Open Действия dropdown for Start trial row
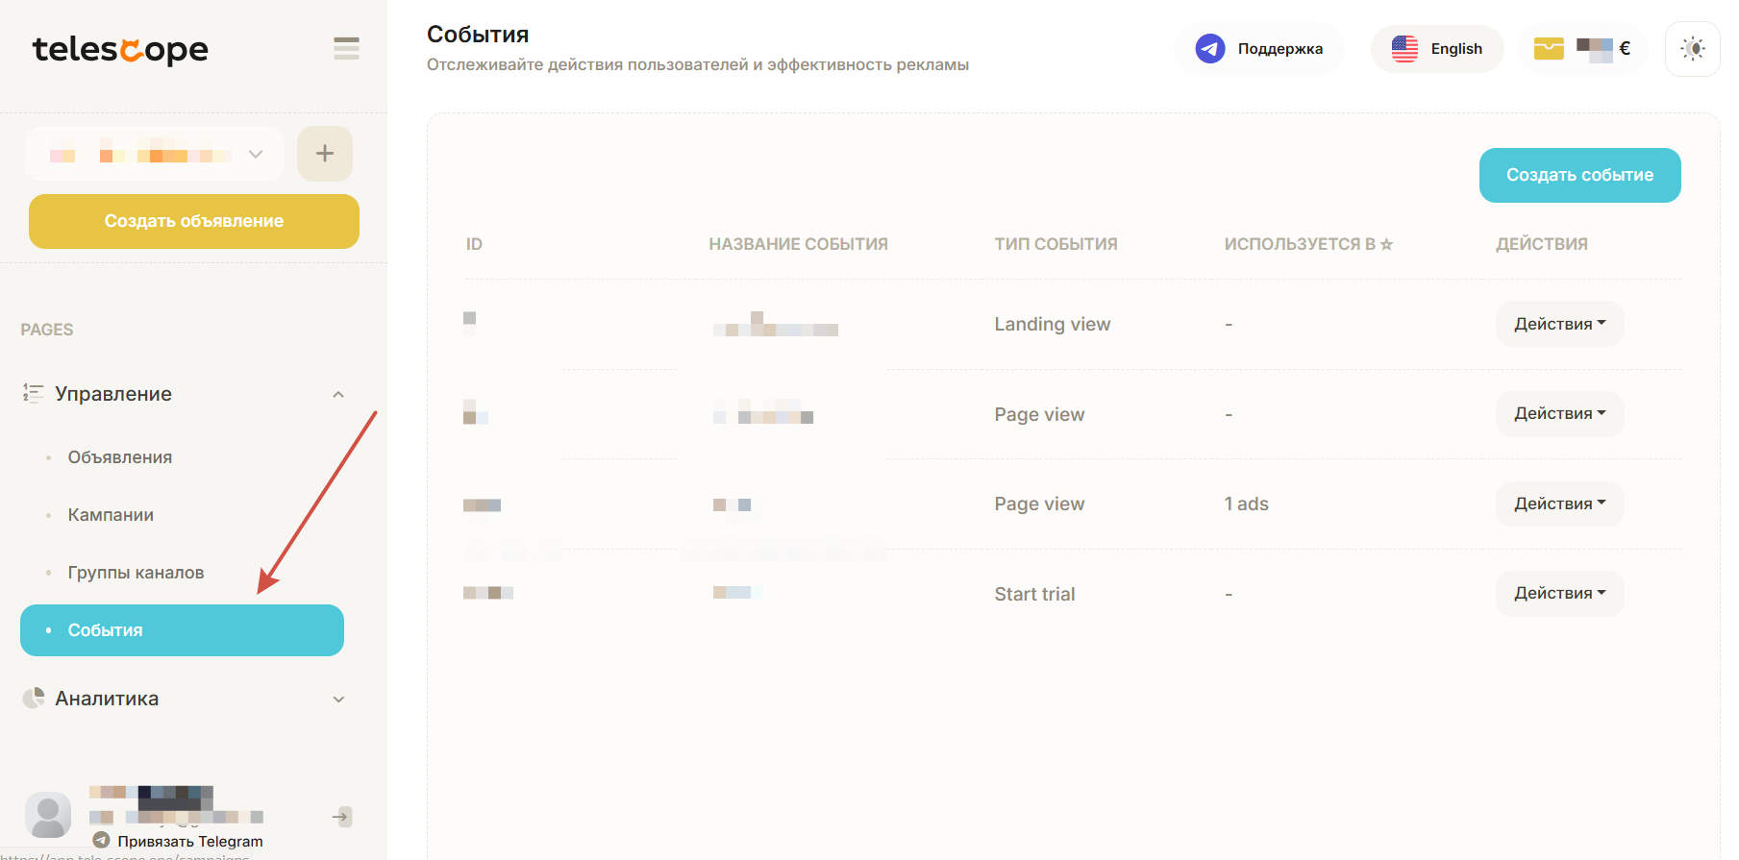1739x860 pixels. pyautogui.click(x=1559, y=594)
